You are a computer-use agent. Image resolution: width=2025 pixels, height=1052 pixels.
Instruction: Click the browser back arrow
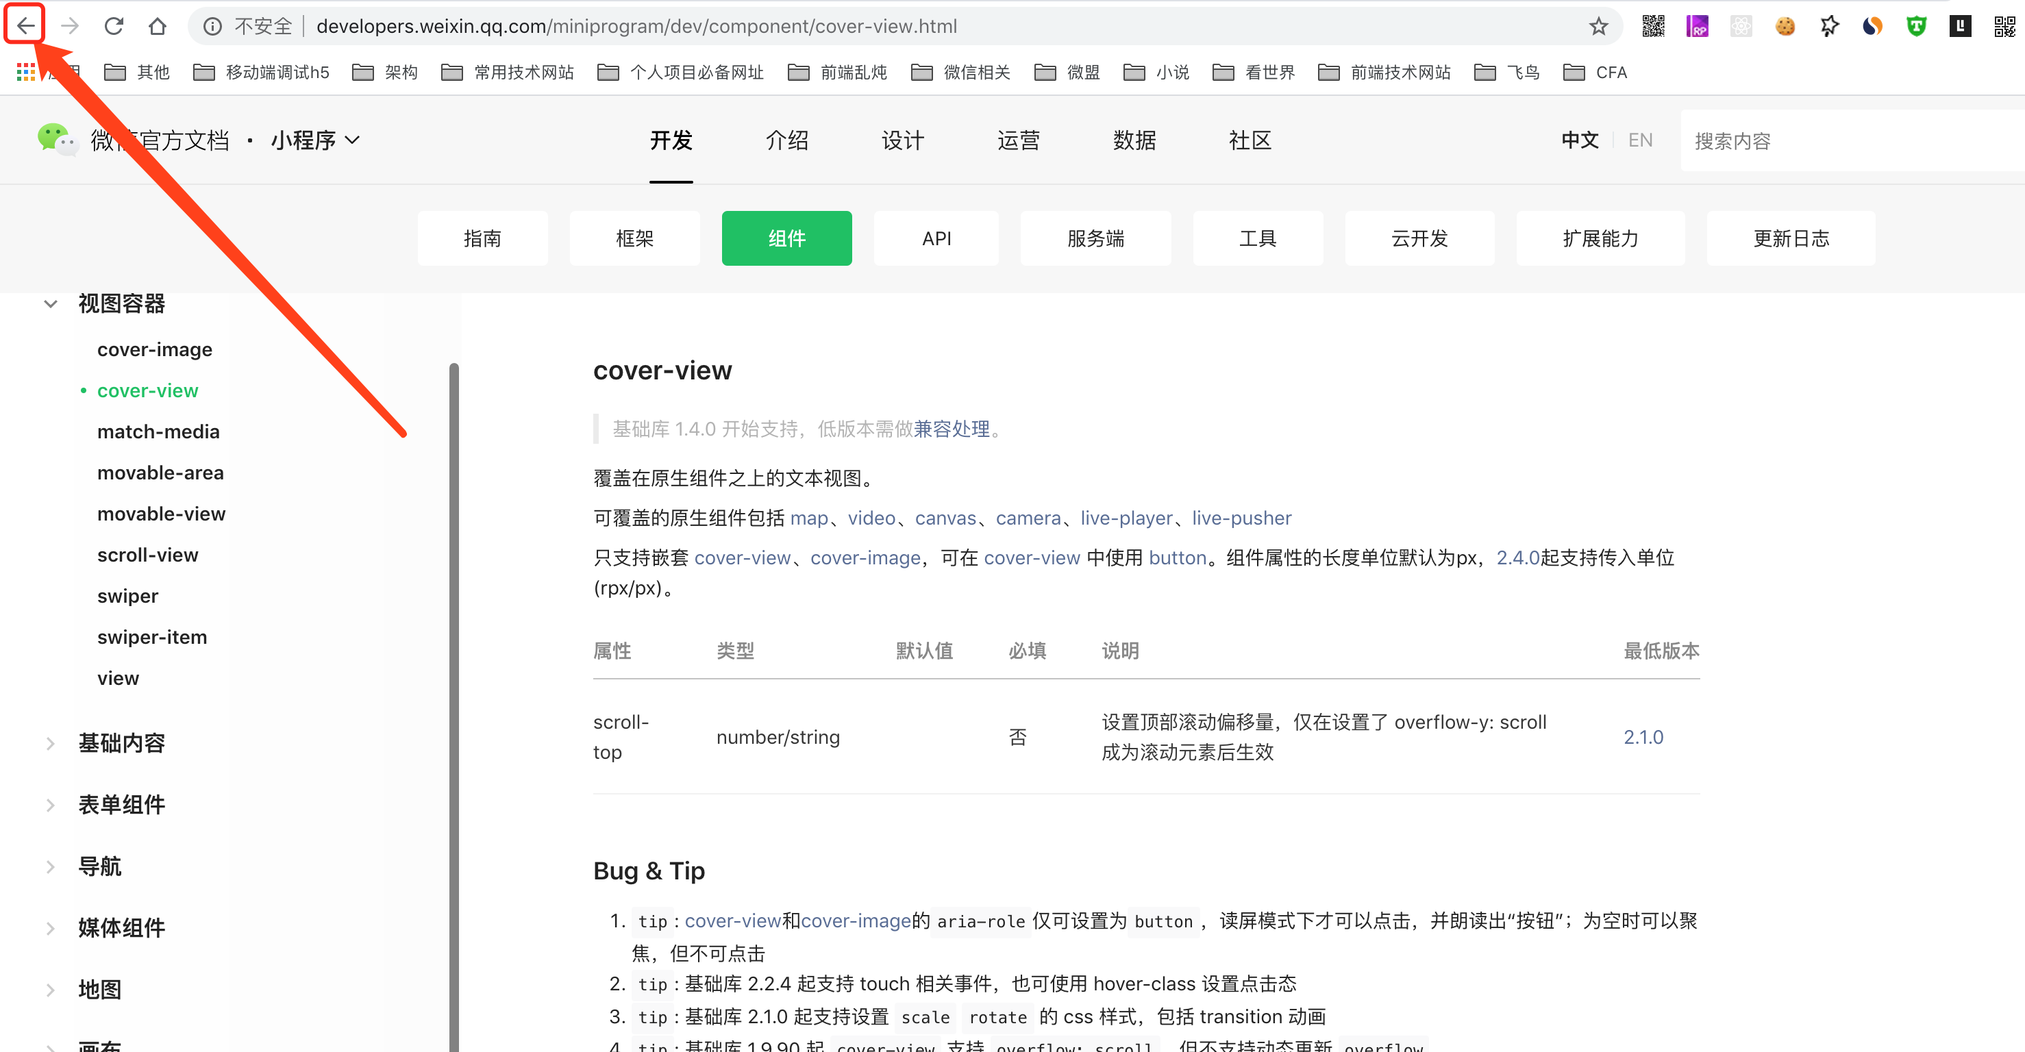tap(25, 26)
